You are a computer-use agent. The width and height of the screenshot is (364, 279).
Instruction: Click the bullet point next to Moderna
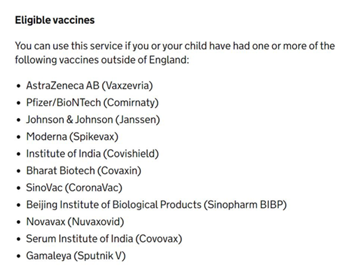point(19,137)
